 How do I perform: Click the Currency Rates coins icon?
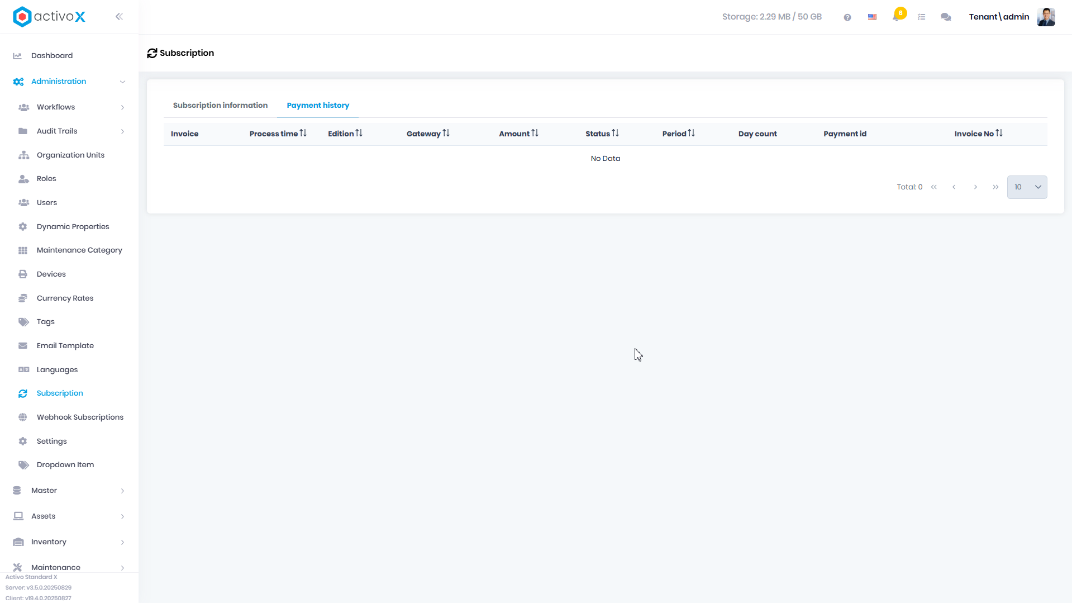point(23,298)
